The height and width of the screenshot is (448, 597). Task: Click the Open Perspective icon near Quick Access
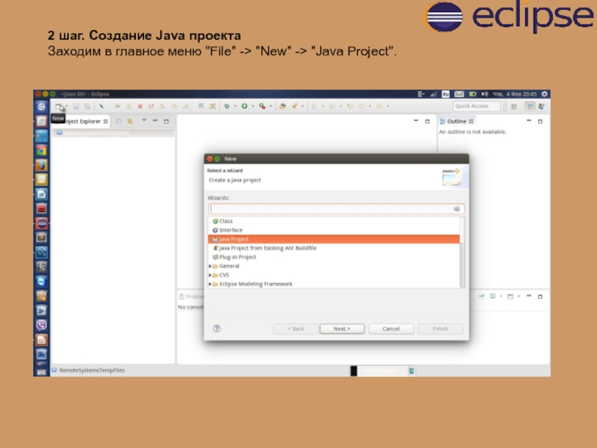(514, 106)
